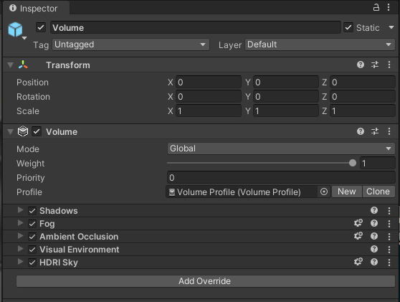Click the Fog additional properties gear icon
The image size is (400, 302).
(358, 223)
